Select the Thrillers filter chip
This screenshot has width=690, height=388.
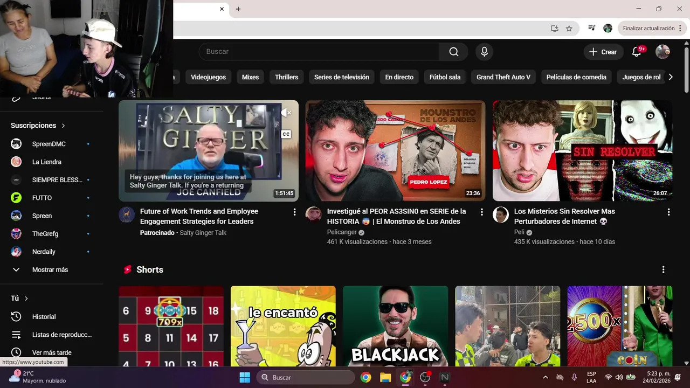coord(286,77)
